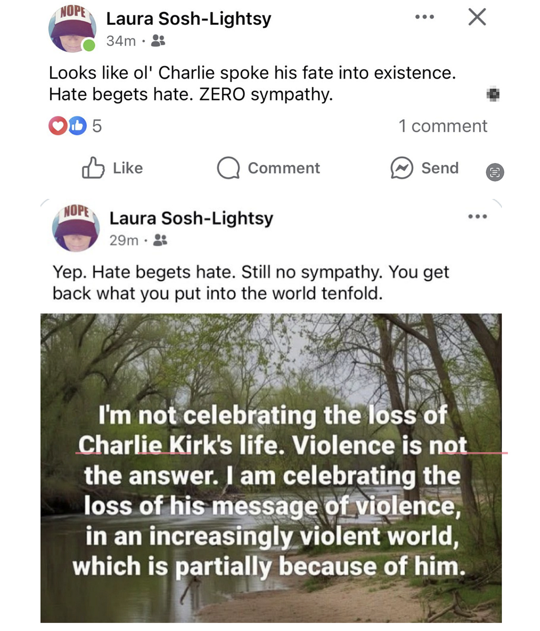Screen dimensions: 540x631
Task: Open the three-dot menu on the 29m post
Action: 478,217
